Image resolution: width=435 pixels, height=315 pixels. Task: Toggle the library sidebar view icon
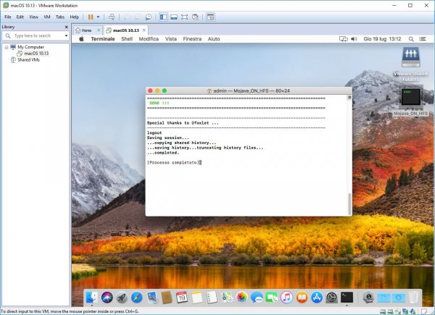pyautogui.click(x=163, y=17)
